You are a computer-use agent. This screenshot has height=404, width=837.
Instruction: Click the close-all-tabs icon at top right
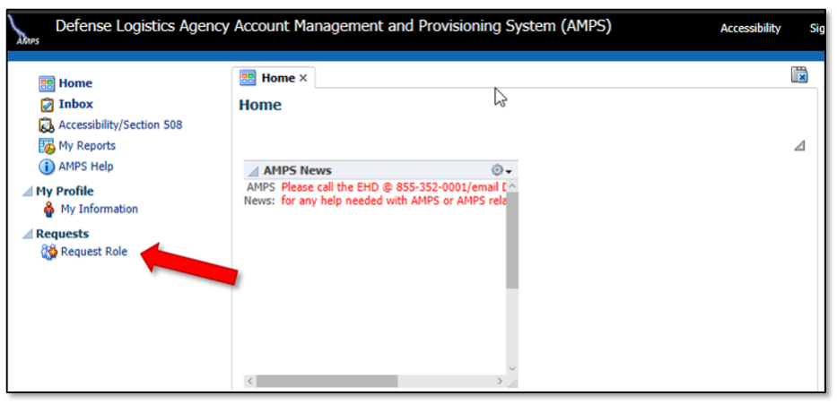[x=799, y=75]
